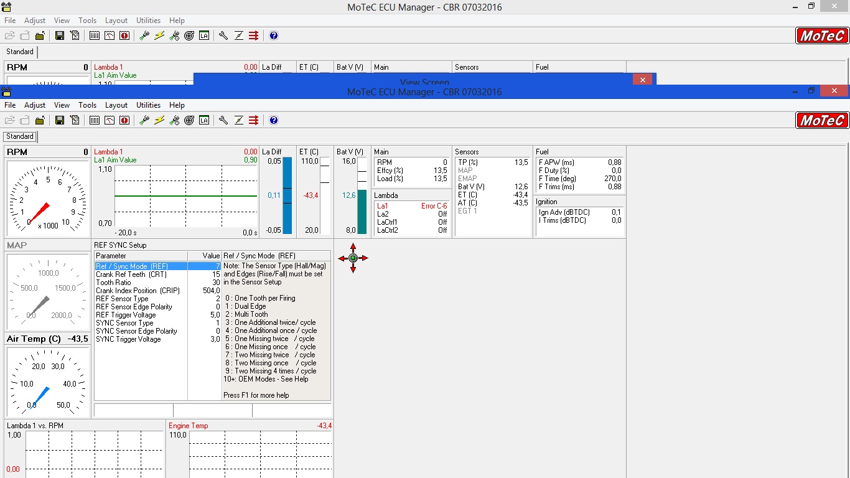This screenshot has width=850, height=478.
Task: Click the Air Temp (C) gauge
Action: (x=48, y=382)
